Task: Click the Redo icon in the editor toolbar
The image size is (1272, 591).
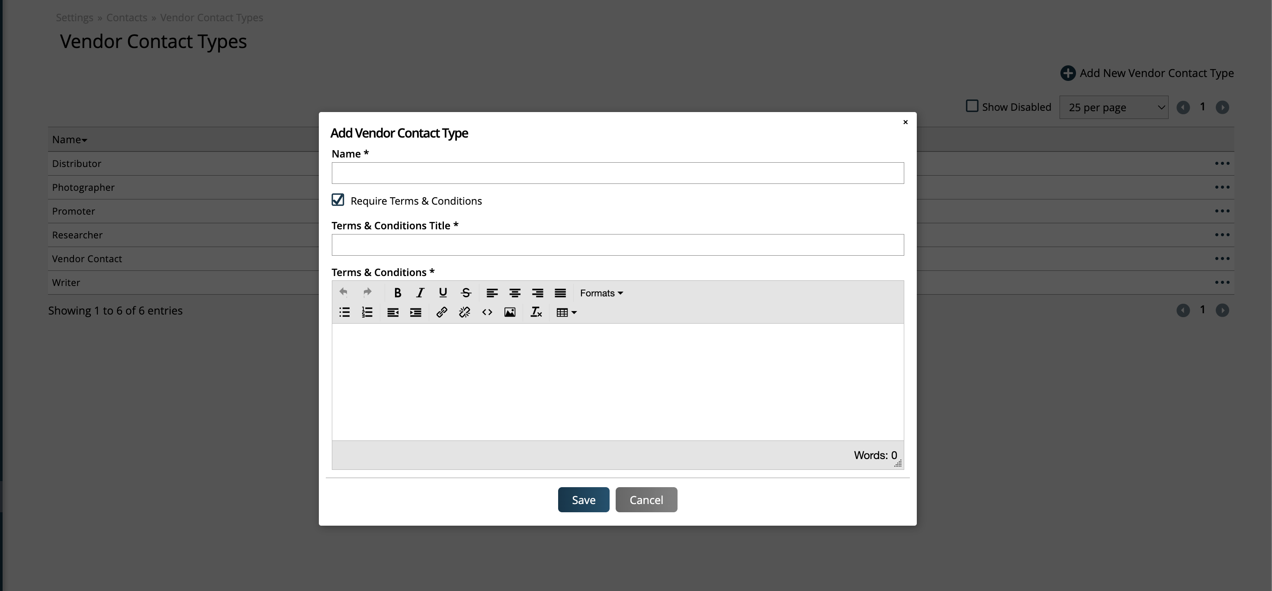Action: pyautogui.click(x=367, y=292)
